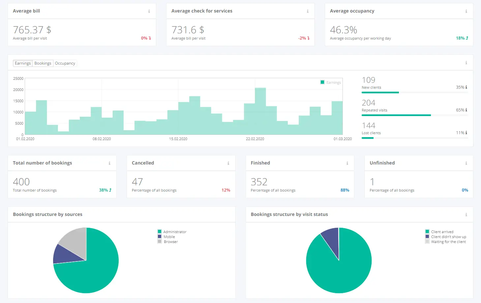Click info icon beside Lost clients 11%
The height and width of the screenshot is (303, 481).
click(466, 133)
